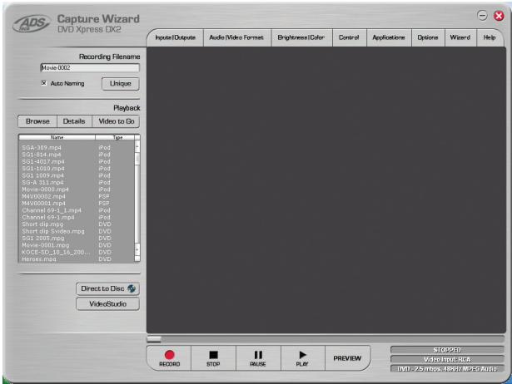Open the Wizard tab
Viewport: 512px width, 384px height.
460,37
